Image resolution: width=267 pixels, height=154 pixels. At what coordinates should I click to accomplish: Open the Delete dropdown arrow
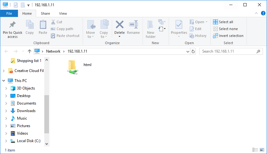[120, 37]
